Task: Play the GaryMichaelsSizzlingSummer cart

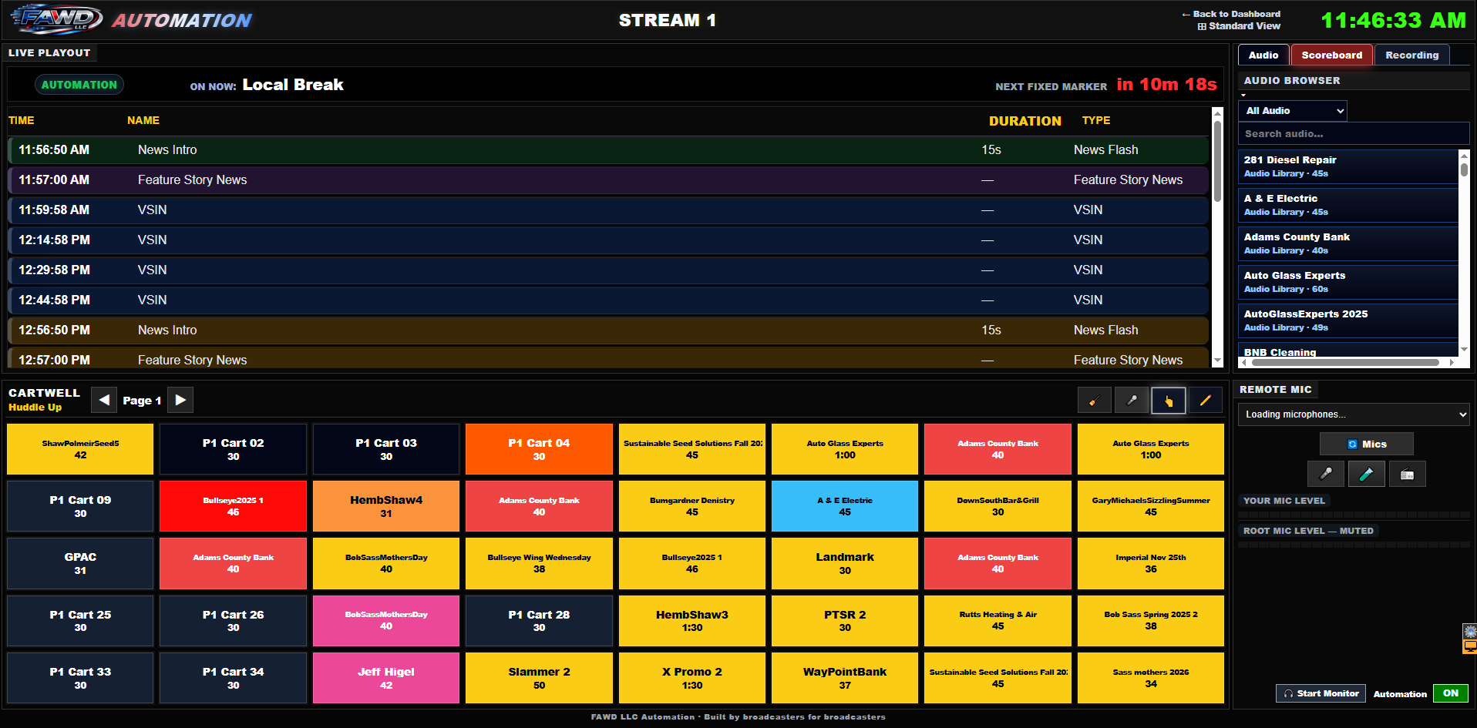Action: [1151, 506]
